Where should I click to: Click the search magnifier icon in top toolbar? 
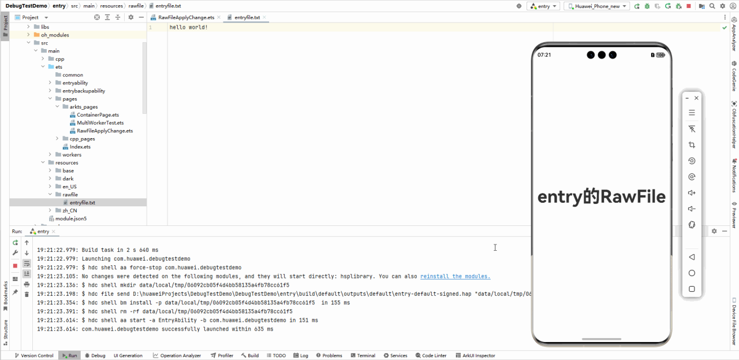tap(712, 6)
